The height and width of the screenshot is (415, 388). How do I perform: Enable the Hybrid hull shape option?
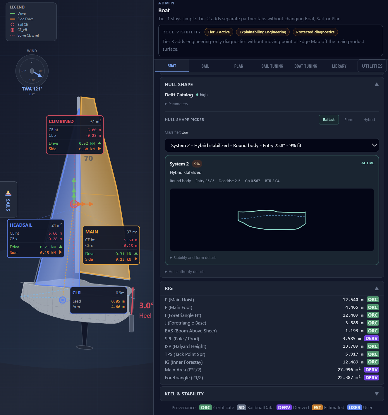pos(369,119)
